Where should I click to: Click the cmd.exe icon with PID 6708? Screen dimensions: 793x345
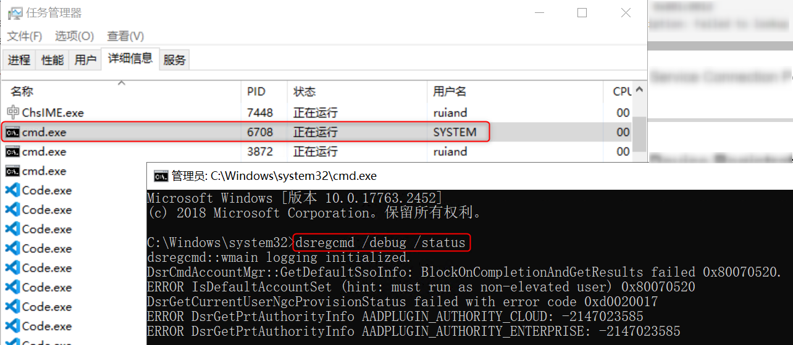(x=12, y=132)
